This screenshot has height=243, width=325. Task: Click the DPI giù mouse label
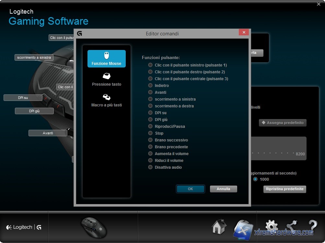[34, 111]
